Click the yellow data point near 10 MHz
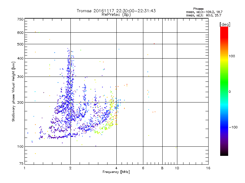Viewport: 245px width, 183px height. click(x=176, y=148)
